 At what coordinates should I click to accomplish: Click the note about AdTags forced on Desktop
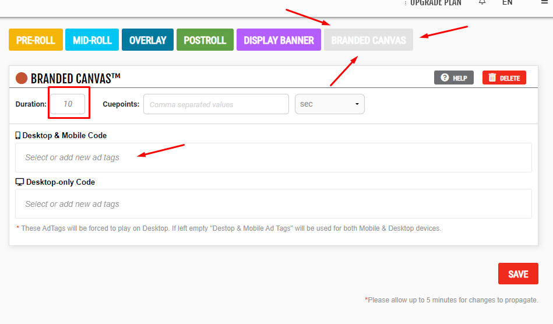pyautogui.click(x=229, y=228)
